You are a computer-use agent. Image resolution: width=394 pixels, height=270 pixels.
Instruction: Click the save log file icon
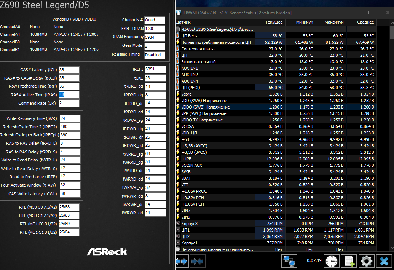pos(349,261)
